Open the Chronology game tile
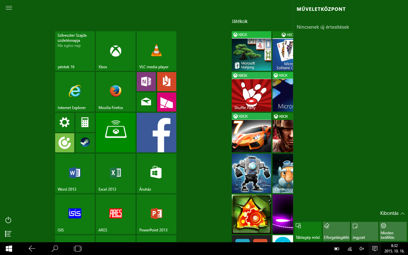 [x=283, y=173]
